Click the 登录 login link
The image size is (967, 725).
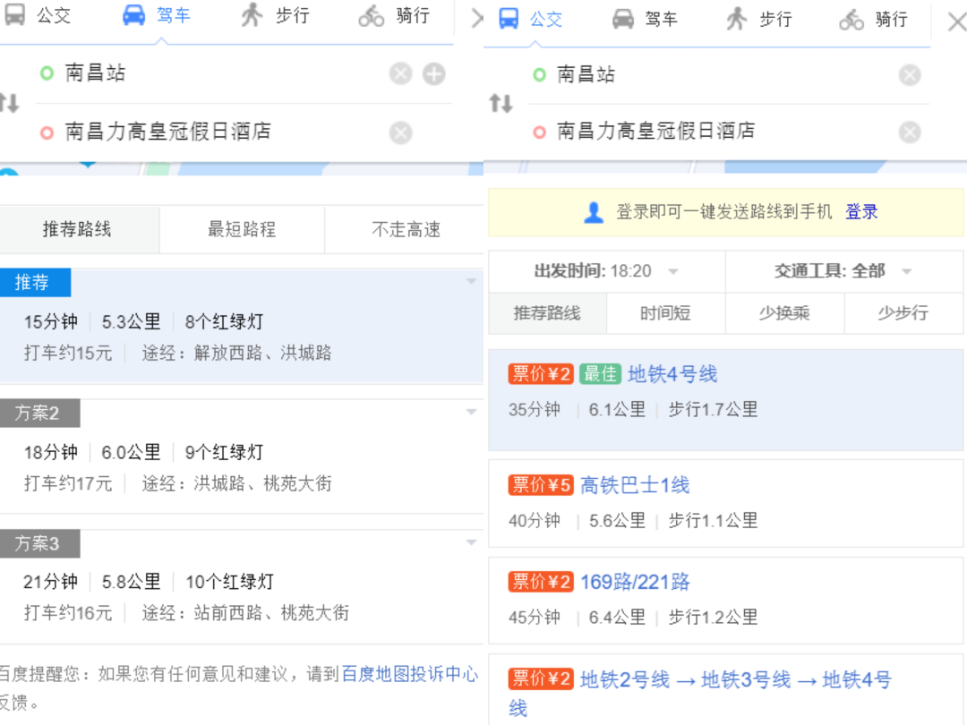point(861,212)
